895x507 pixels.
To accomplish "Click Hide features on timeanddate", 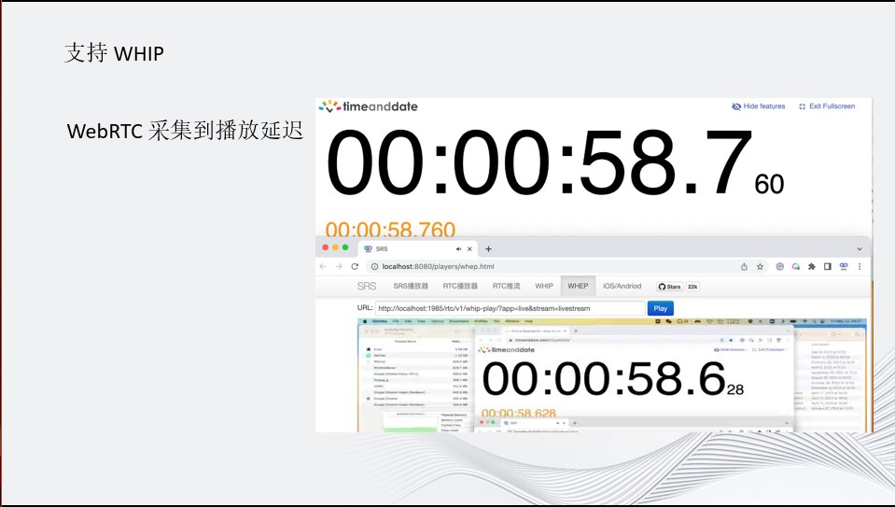I will pos(759,106).
